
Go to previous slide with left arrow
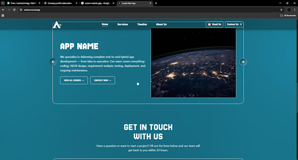click(53, 62)
